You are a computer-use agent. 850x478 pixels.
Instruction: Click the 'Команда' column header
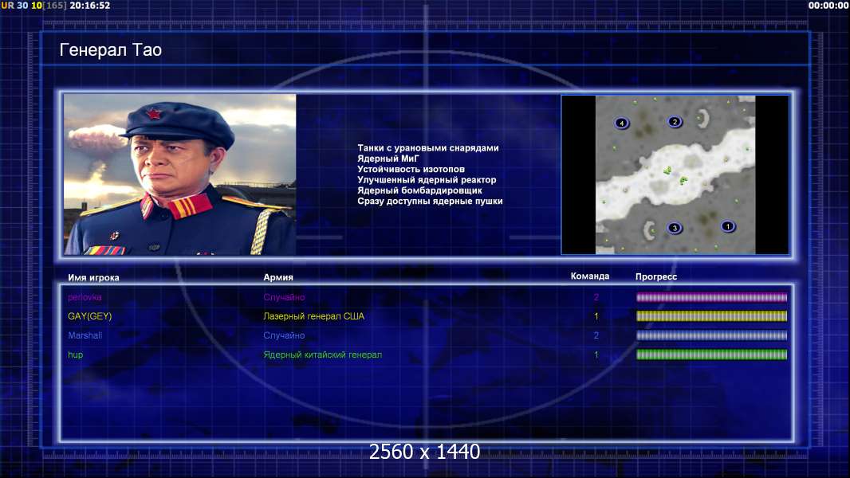pos(590,276)
